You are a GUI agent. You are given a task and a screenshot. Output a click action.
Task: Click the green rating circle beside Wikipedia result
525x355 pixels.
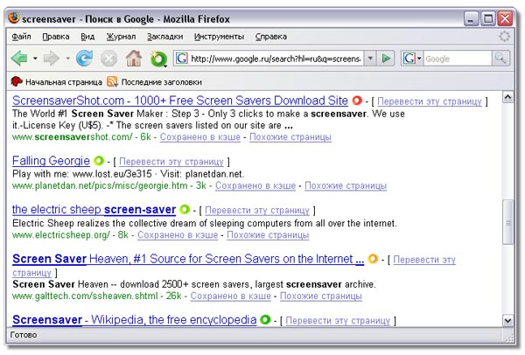tap(265, 319)
